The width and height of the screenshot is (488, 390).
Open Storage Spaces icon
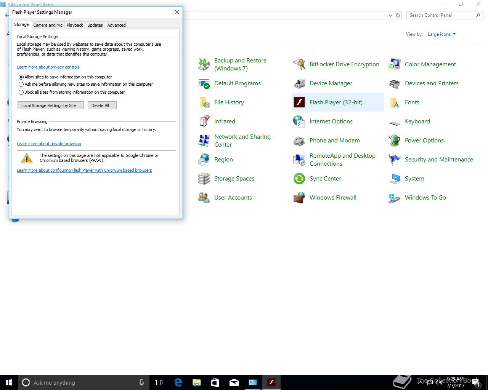(204, 179)
